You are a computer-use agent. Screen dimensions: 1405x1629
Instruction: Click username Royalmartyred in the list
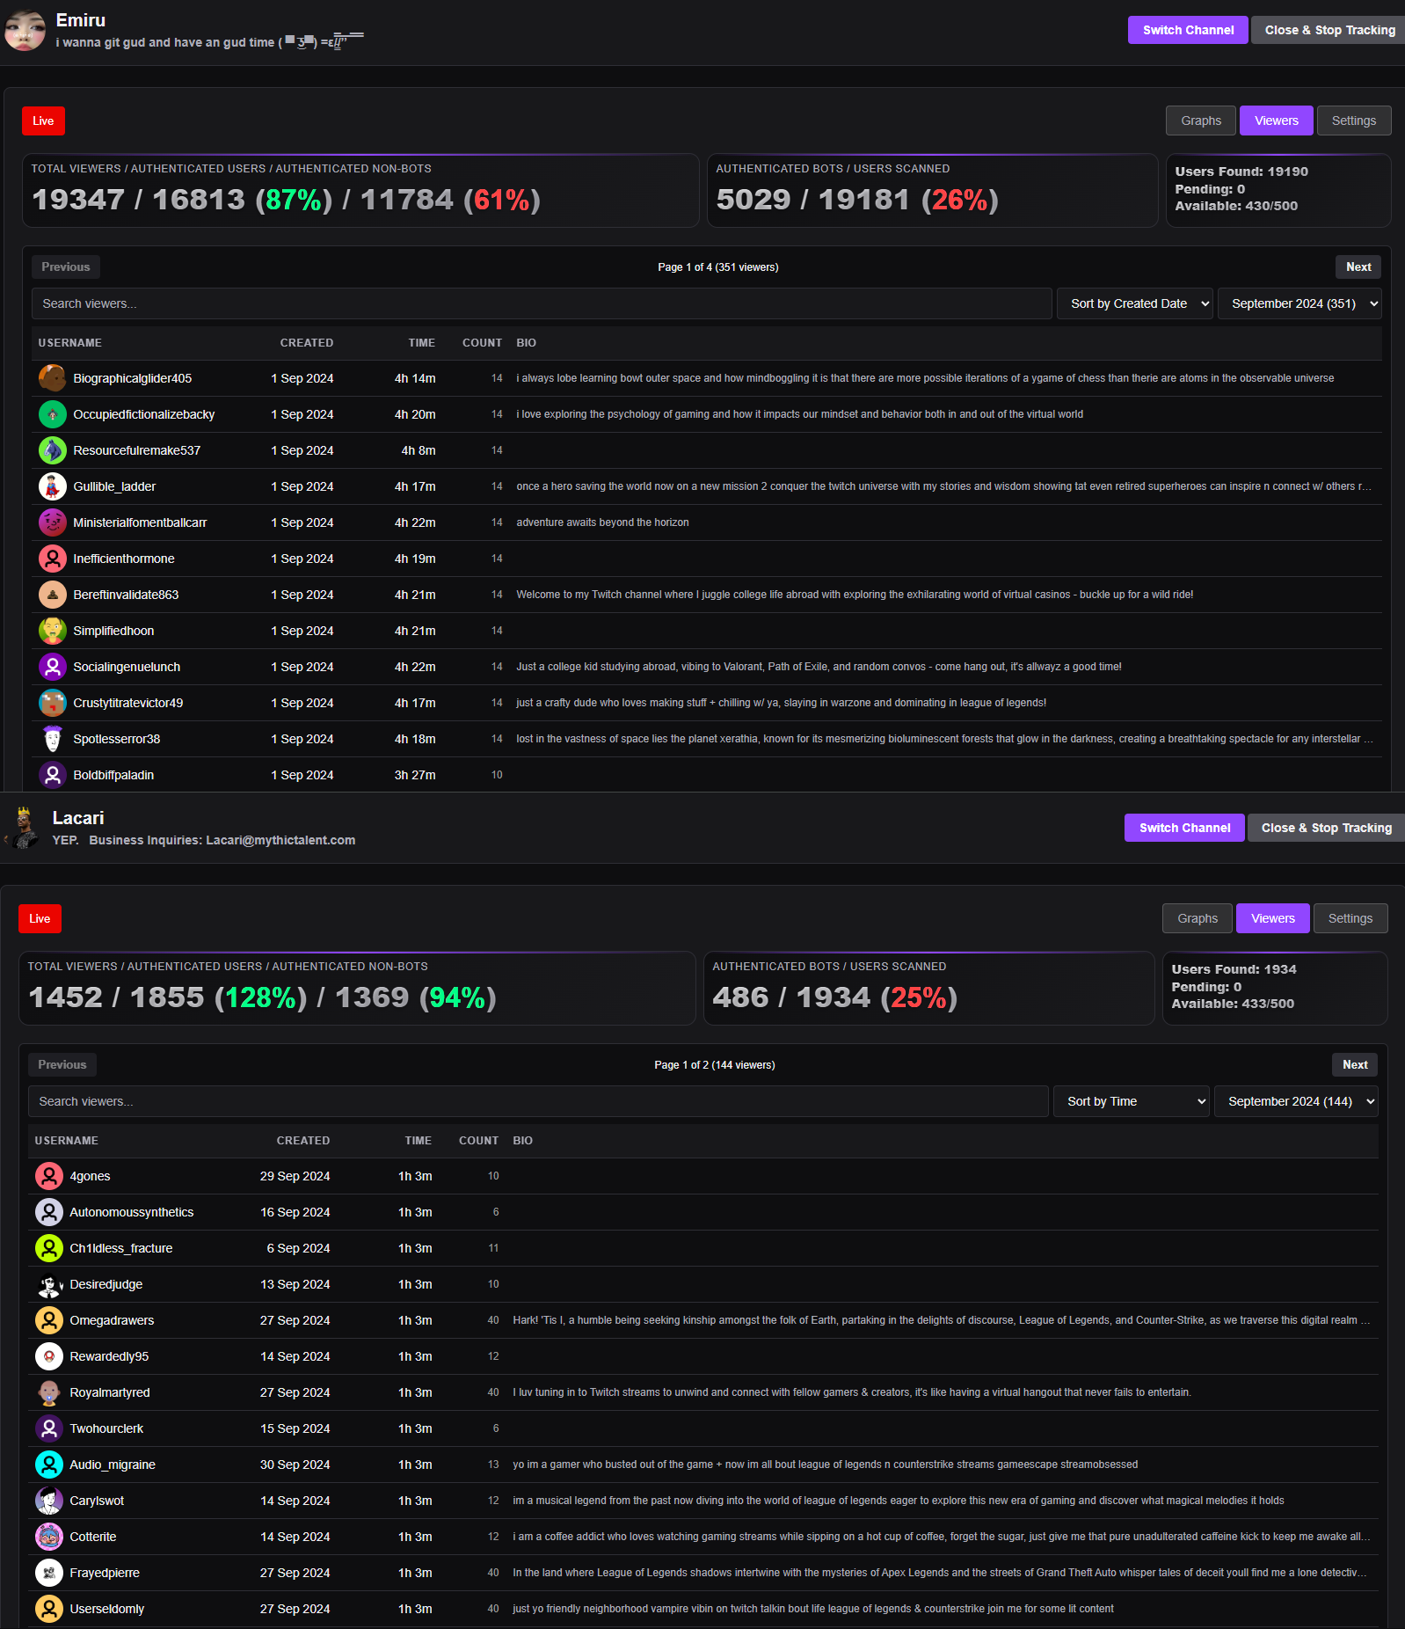[110, 1392]
